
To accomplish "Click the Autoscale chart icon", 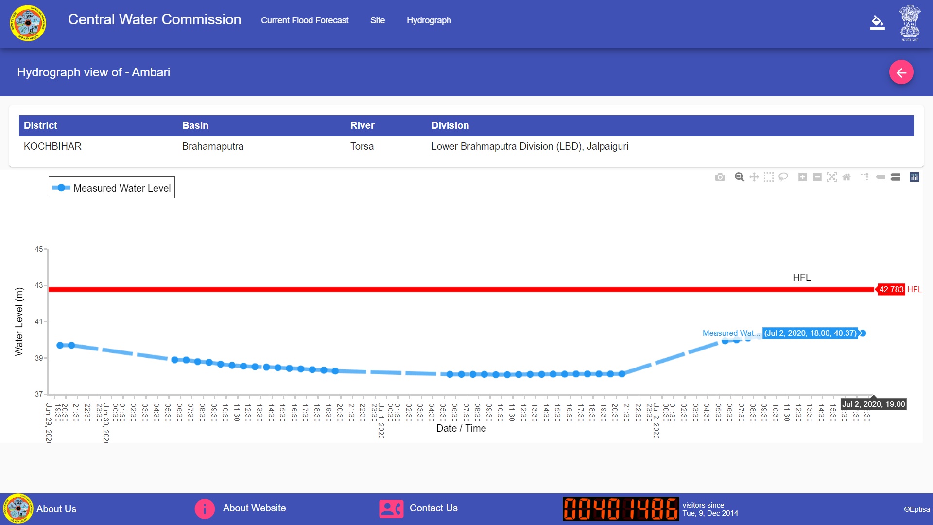I will pyautogui.click(x=832, y=177).
